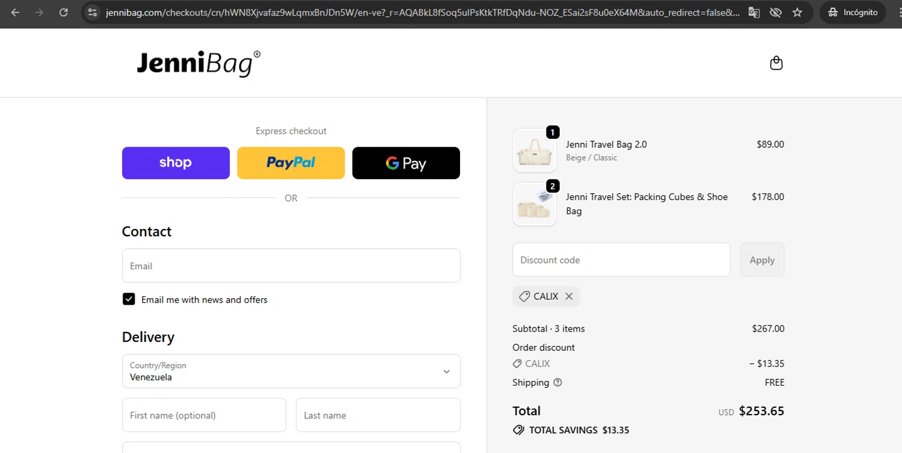Screen dimensions: 902x453
Task: Focus the First name (optional) field
Action: coord(204,415)
